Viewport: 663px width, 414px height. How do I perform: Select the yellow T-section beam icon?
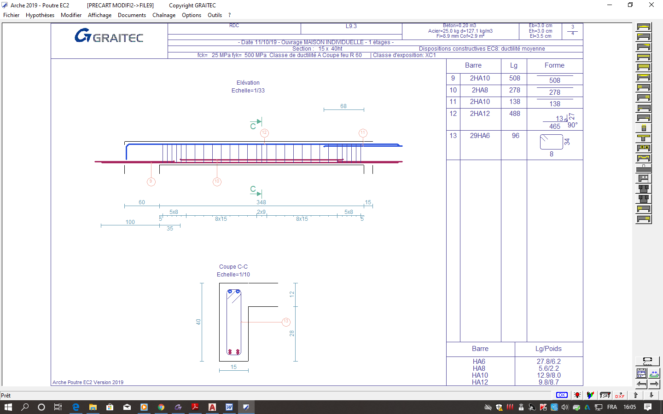(644, 138)
